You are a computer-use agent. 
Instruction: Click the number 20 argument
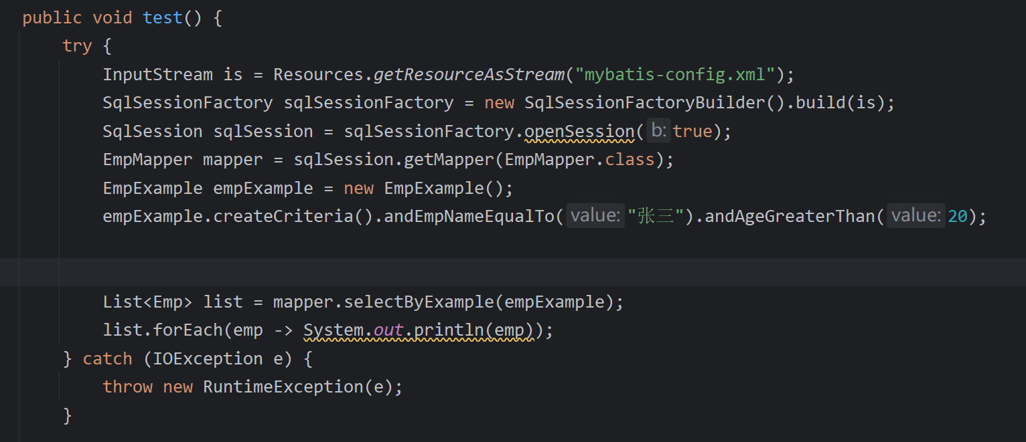click(958, 217)
